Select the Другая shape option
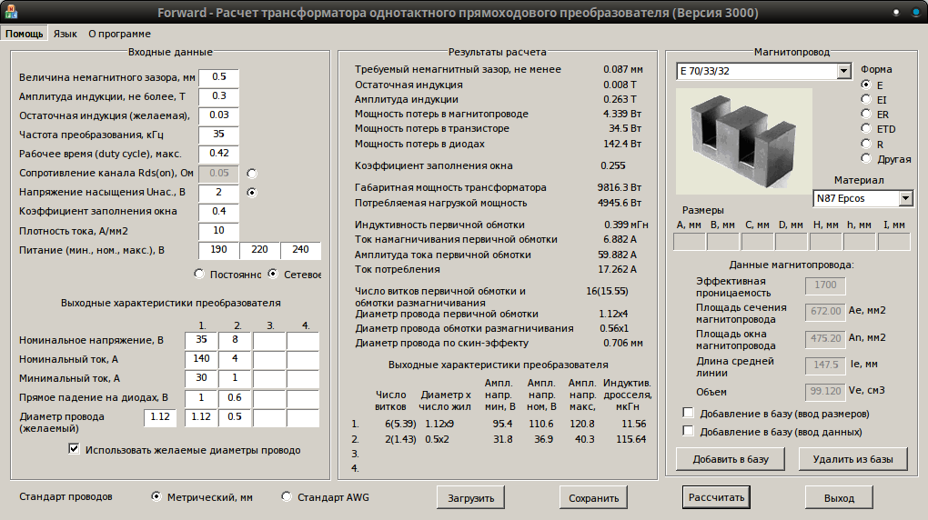 point(866,159)
